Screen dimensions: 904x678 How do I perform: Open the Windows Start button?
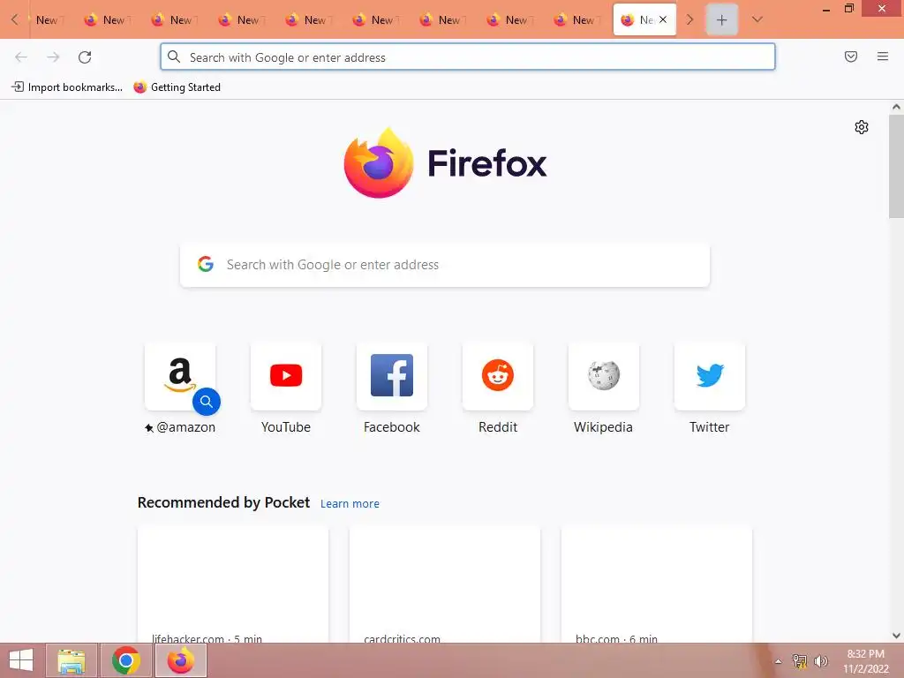click(x=21, y=660)
